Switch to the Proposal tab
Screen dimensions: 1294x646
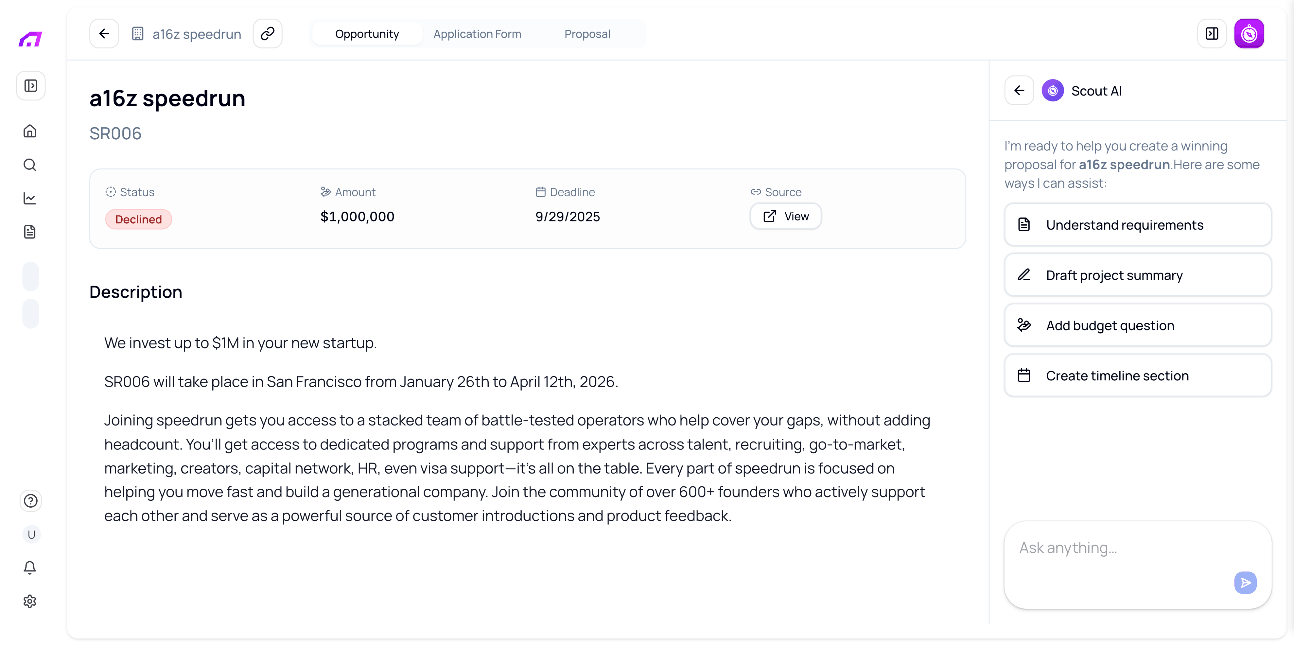point(587,34)
